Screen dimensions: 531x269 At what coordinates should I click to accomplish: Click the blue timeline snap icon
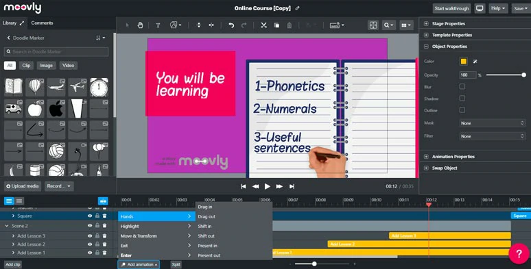[x=103, y=201]
